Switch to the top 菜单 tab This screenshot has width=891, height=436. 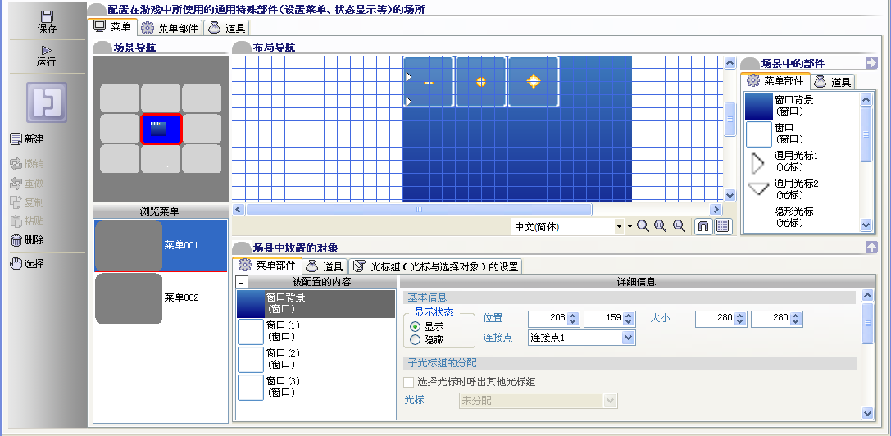click(112, 27)
